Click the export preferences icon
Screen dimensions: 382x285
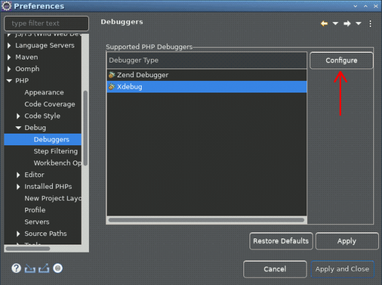tap(44, 268)
